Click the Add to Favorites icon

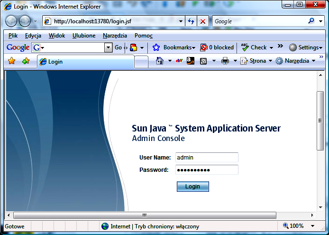(x=26, y=61)
